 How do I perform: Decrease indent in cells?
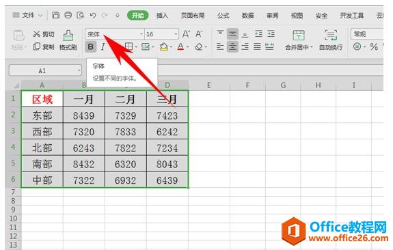coord(258,33)
